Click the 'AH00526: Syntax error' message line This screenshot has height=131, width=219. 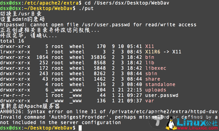tap(109, 111)
